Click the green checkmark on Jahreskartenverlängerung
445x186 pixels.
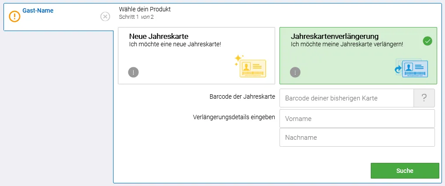(428, 41)
